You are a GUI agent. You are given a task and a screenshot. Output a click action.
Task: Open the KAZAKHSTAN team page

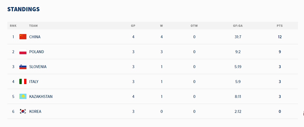(x=41, y=97)
